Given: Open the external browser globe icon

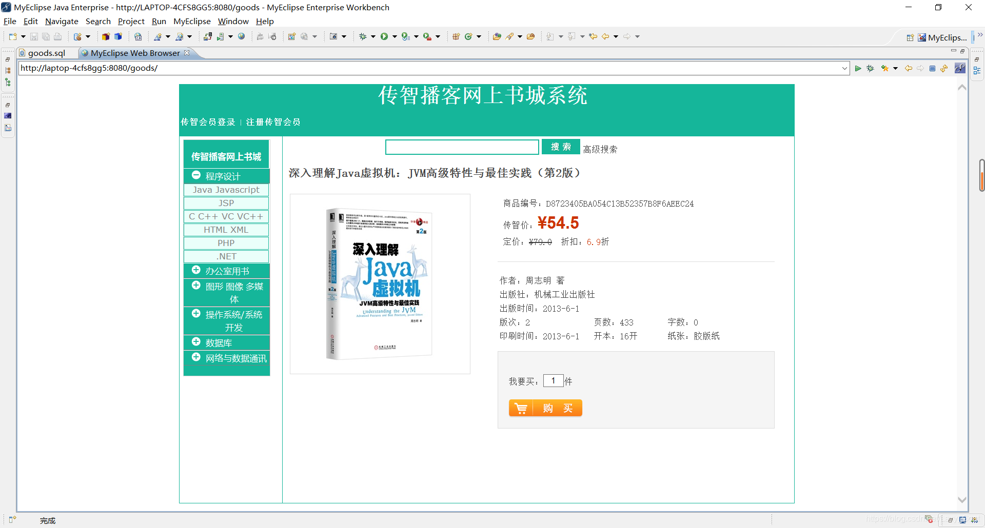Looking at the screenshot, I should (241, 36).
